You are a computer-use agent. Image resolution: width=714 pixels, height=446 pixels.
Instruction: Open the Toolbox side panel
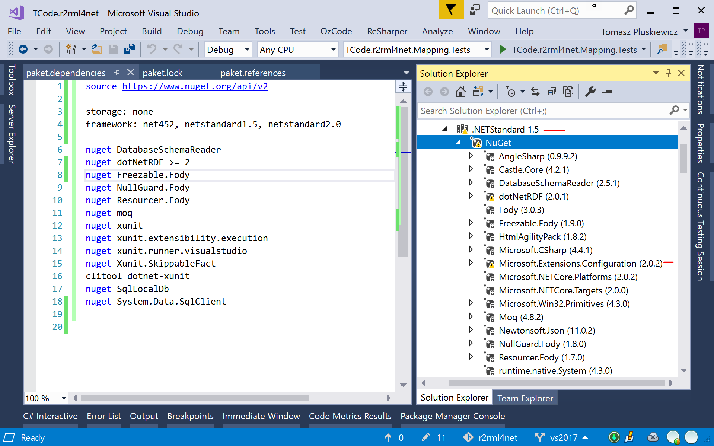point(12,80)
